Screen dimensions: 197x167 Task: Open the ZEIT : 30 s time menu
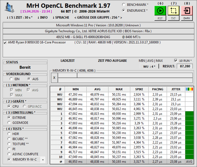click(x=19, y=18)
